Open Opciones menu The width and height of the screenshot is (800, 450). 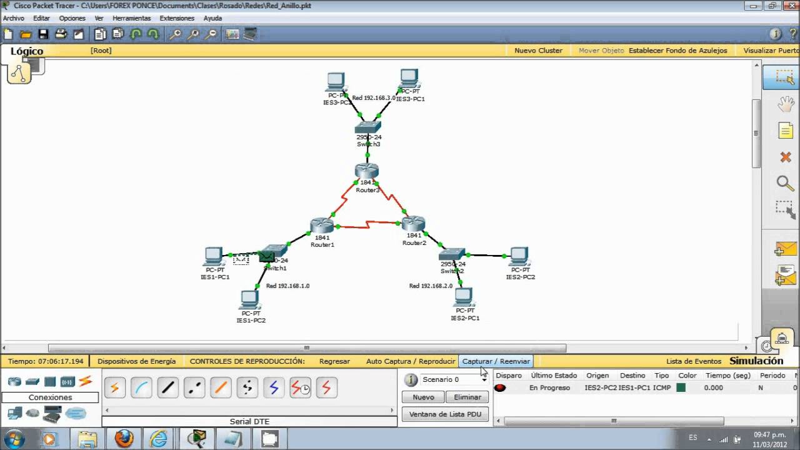pos(72,18)
